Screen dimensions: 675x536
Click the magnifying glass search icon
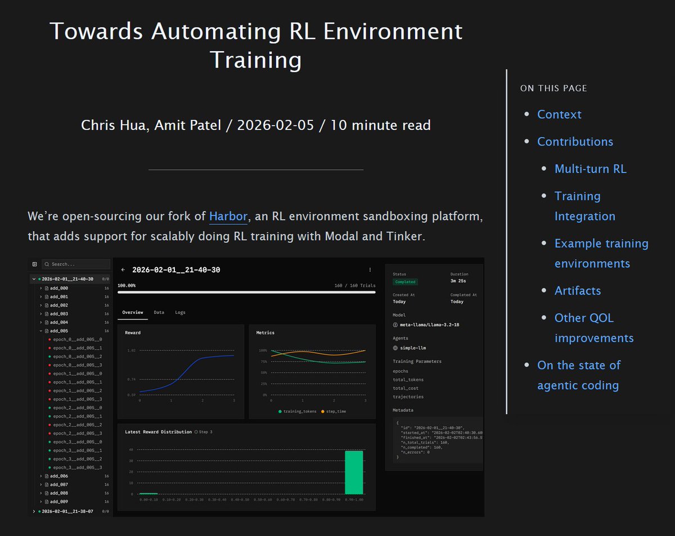pos(47,264)
